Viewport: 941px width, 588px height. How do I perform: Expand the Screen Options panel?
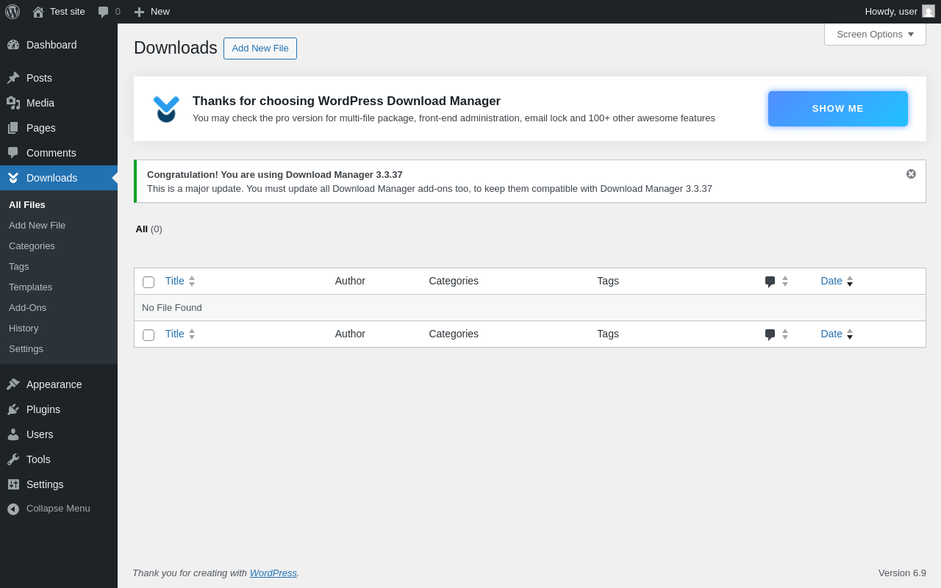(x=875, y=35)
